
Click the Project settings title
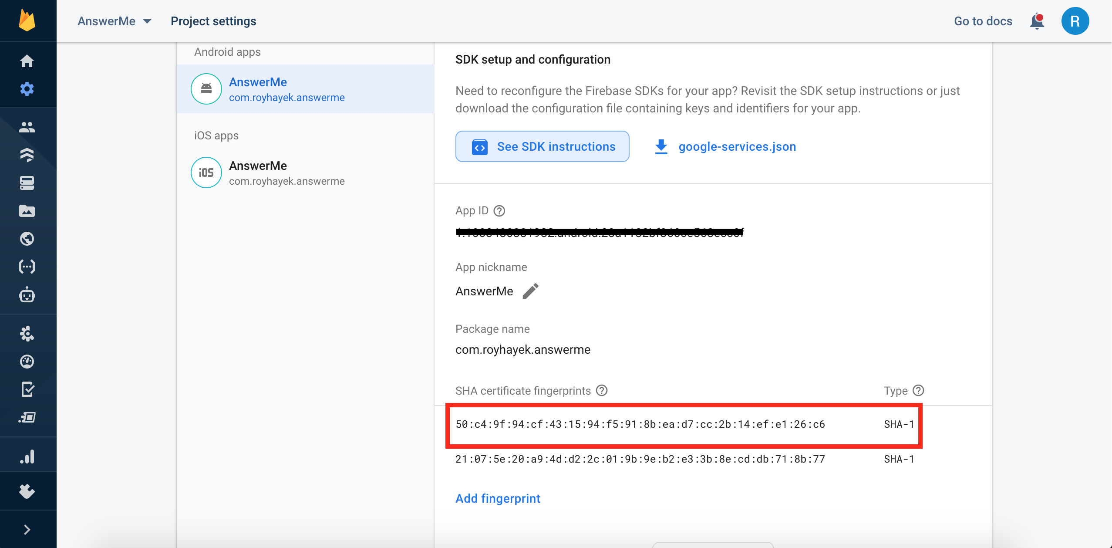pos(213,21)
